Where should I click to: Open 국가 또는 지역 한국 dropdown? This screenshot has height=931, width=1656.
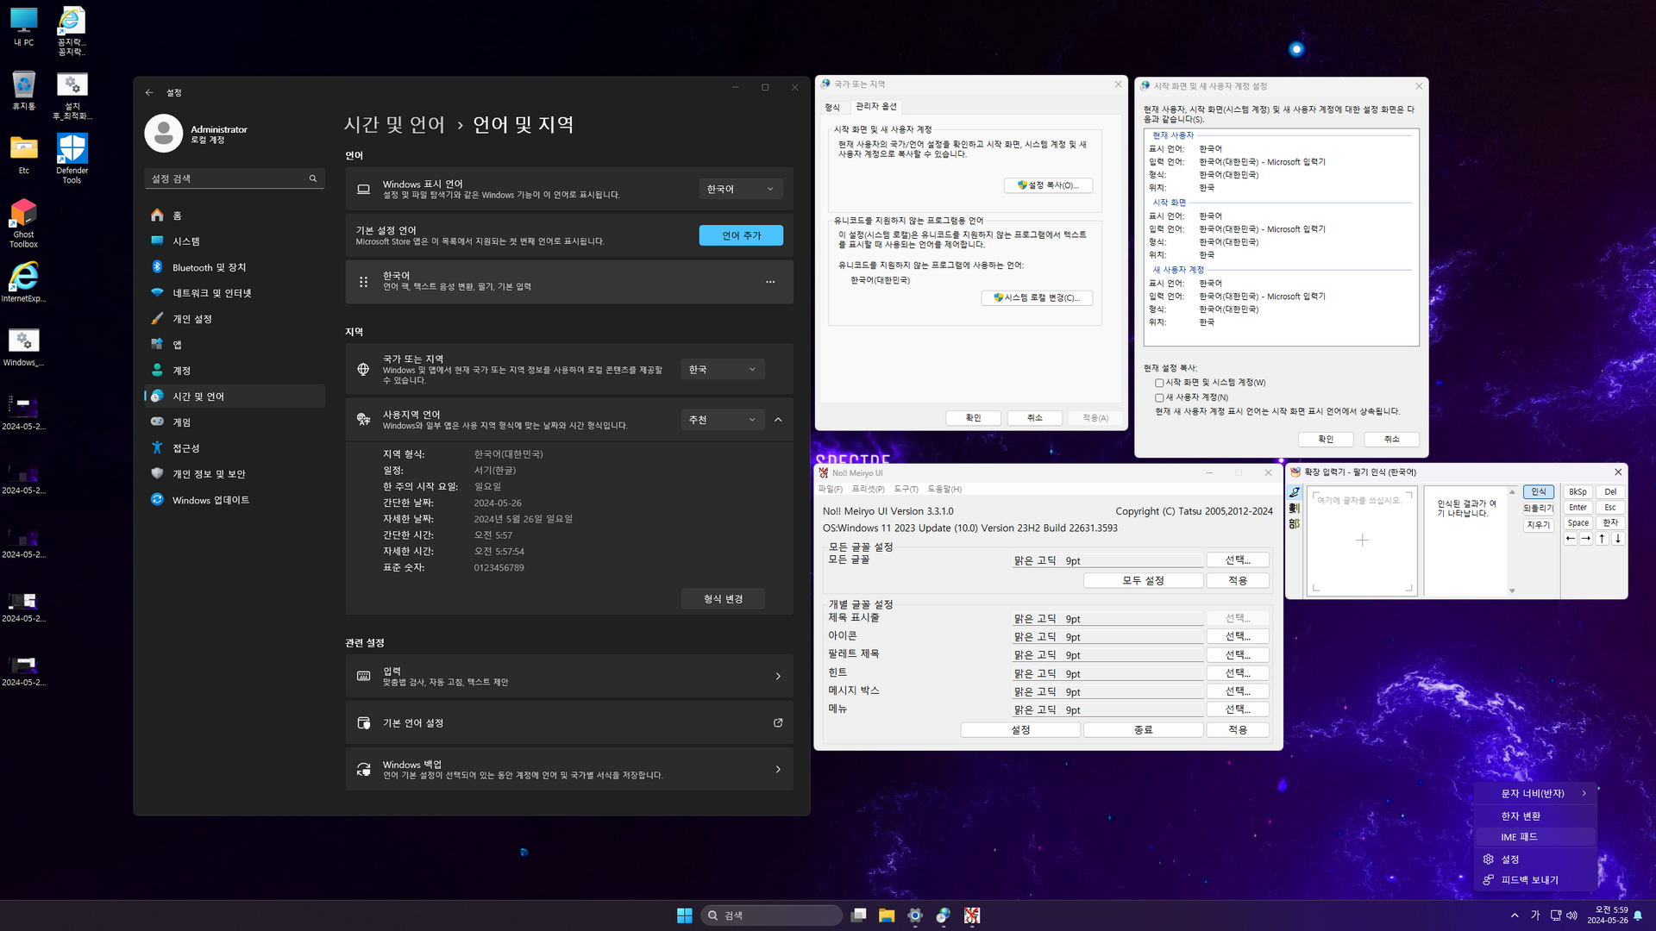click(722, 369)
